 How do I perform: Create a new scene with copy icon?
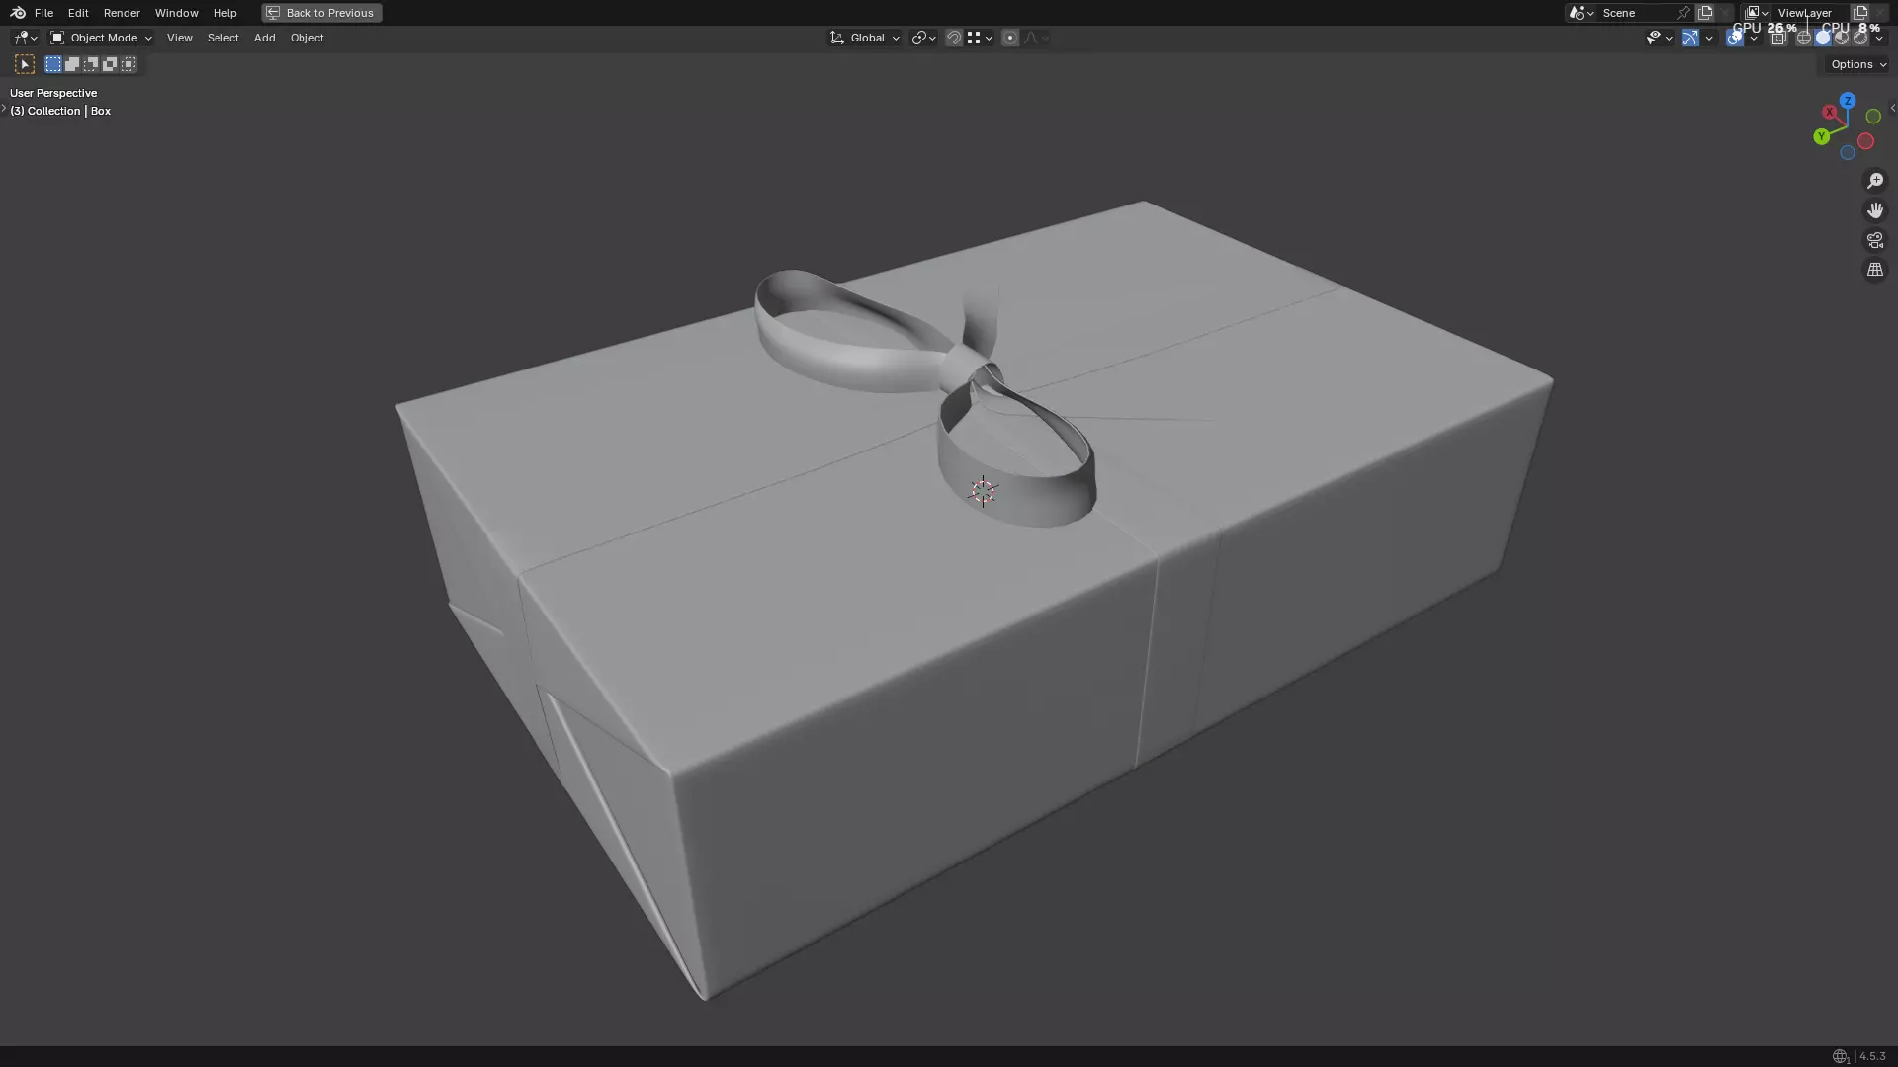1705,13
